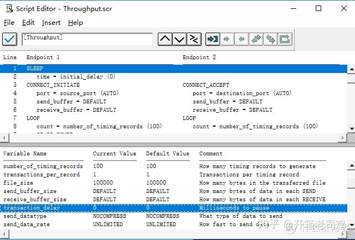355x240 pixels.
Task: Click the move up arrow toolbar button
Action: coord(165,39)
